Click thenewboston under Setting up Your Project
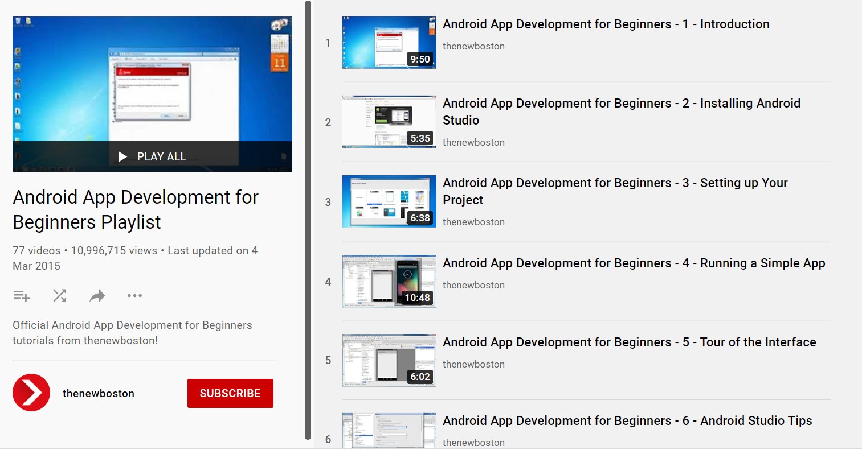Screen dimensions: 862x454 coord(473,222)
